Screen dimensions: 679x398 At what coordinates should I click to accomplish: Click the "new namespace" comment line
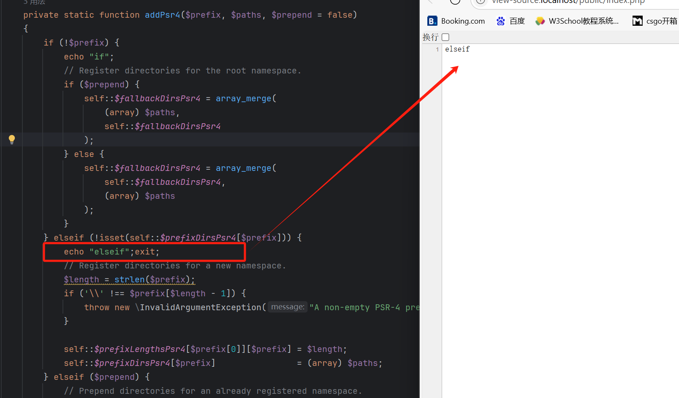coord(175,265)
